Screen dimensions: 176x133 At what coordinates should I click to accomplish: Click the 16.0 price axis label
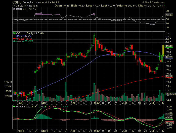(169, 70)
